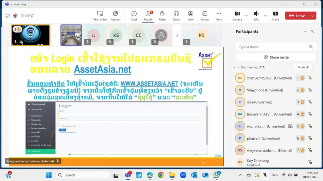This screenshot has height=181, width=323.
Task: Expand the Camera options arrow
Action: click(x=246, y=16)
